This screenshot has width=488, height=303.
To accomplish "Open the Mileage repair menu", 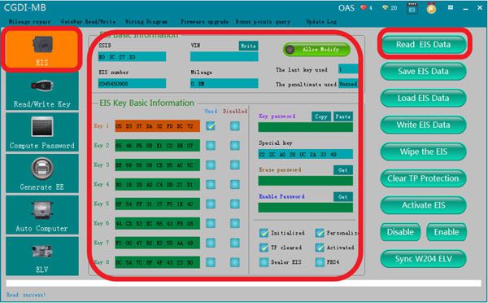I will point(29,22).
